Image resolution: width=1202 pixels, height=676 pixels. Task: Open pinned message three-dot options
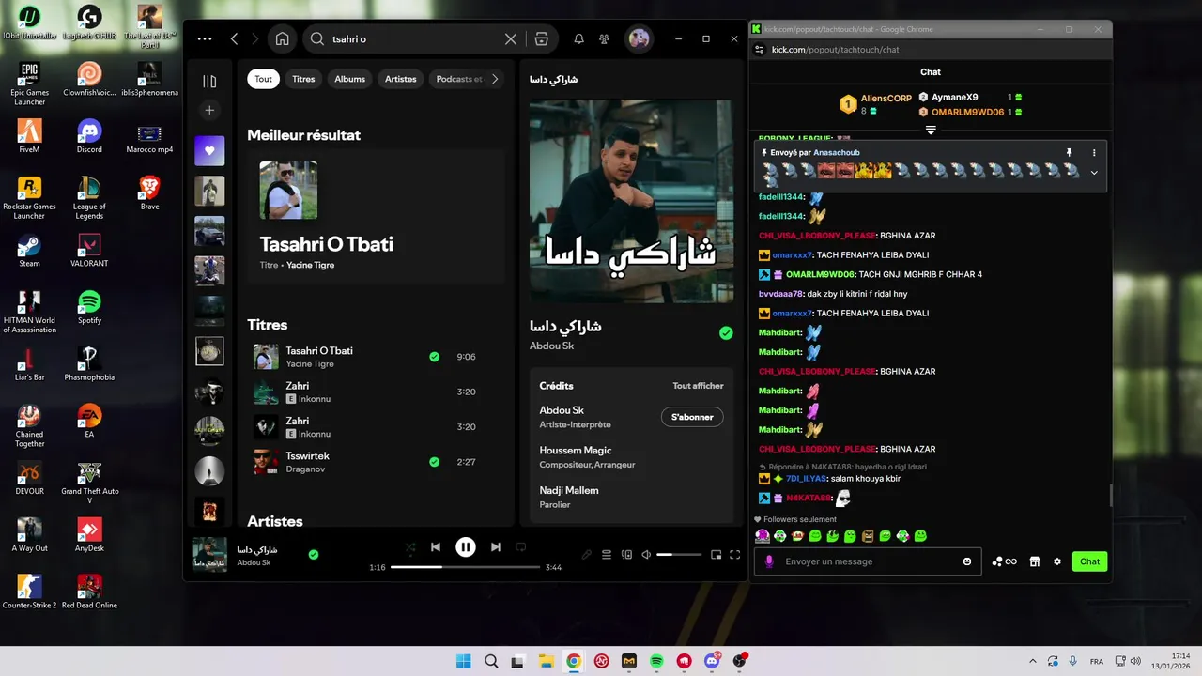[x=1094, y=153]
